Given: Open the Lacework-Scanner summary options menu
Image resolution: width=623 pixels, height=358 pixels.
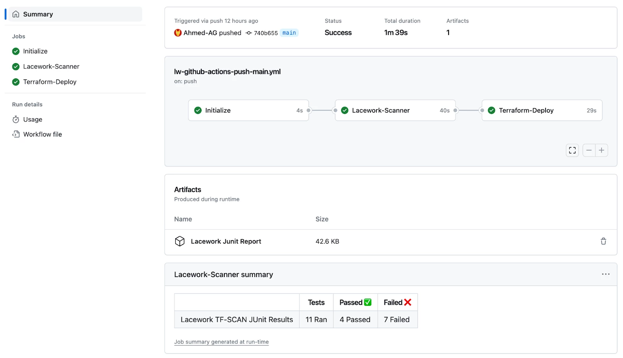Looking at the screenshot, I should [605, 274].
